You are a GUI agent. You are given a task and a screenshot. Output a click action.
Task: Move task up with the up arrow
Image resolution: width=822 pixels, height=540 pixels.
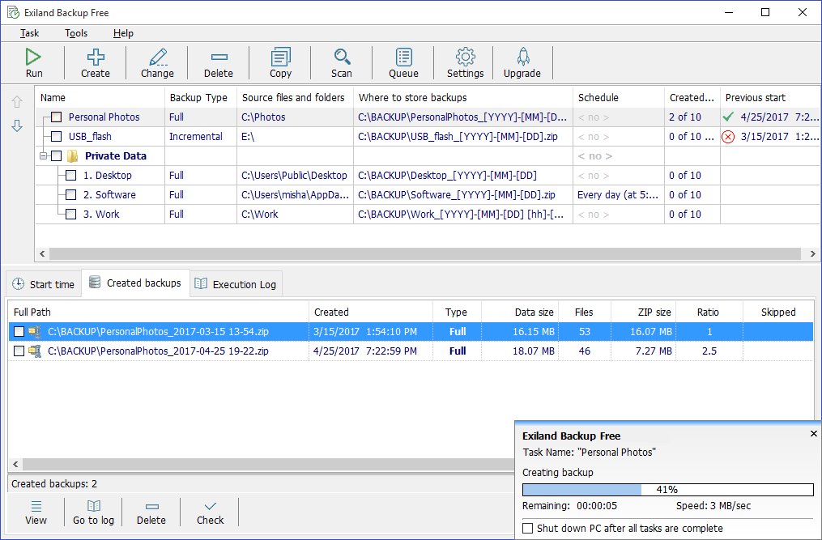pos(17,102)
